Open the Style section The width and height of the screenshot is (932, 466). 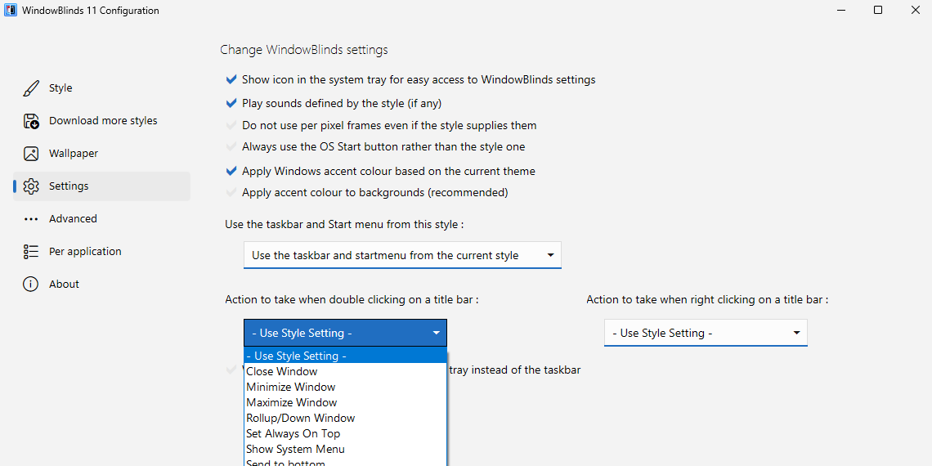pos(101,88)
